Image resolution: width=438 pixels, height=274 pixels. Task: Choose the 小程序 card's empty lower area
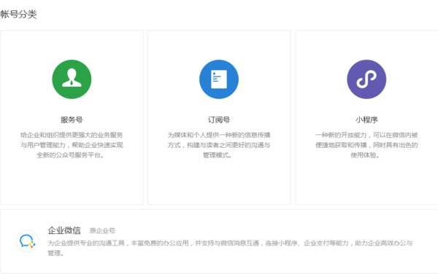coord(366,181)
